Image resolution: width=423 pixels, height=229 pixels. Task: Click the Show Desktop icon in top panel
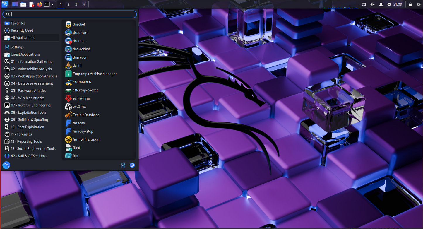[15, 4]
